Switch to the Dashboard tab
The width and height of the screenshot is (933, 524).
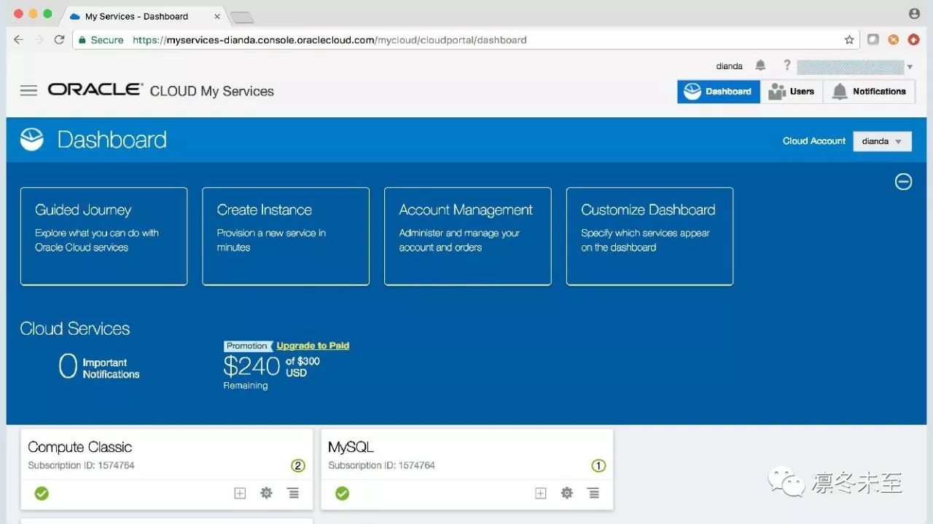[719, 92]
